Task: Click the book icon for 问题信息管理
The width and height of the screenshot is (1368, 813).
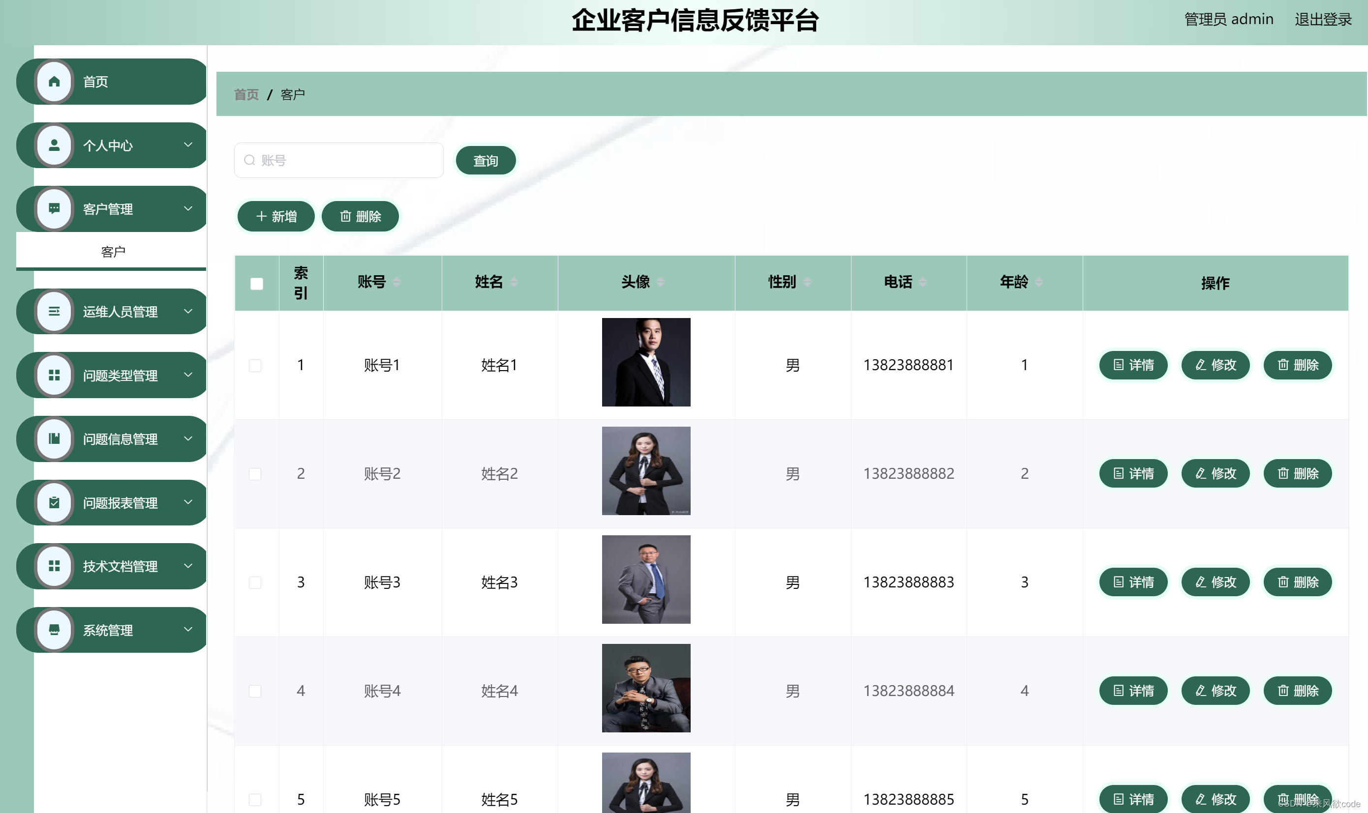Action: coord(54,438)
